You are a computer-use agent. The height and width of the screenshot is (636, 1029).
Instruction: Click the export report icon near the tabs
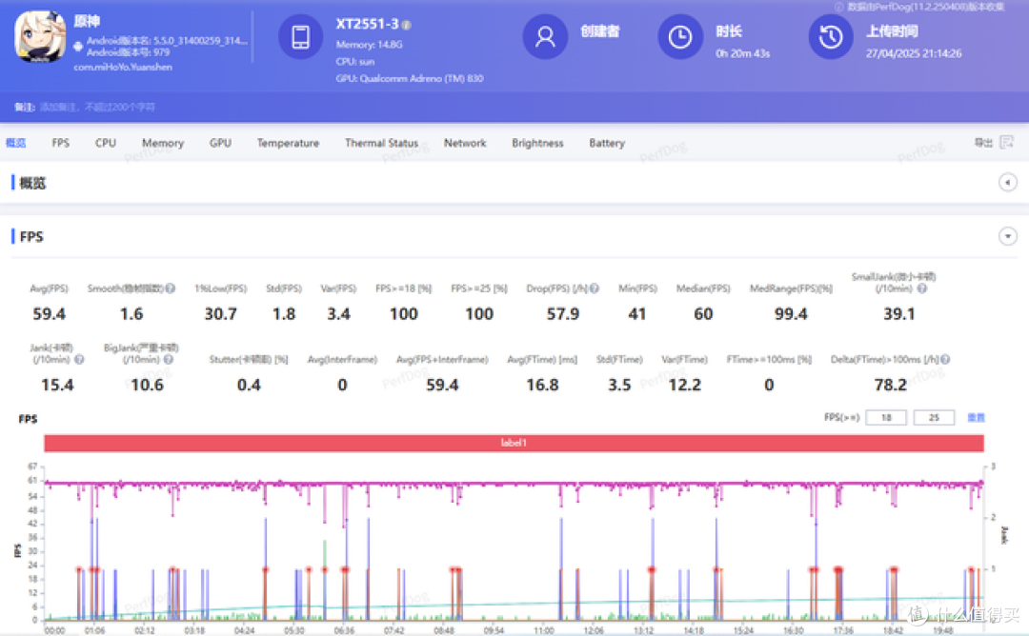[1007, 142]
